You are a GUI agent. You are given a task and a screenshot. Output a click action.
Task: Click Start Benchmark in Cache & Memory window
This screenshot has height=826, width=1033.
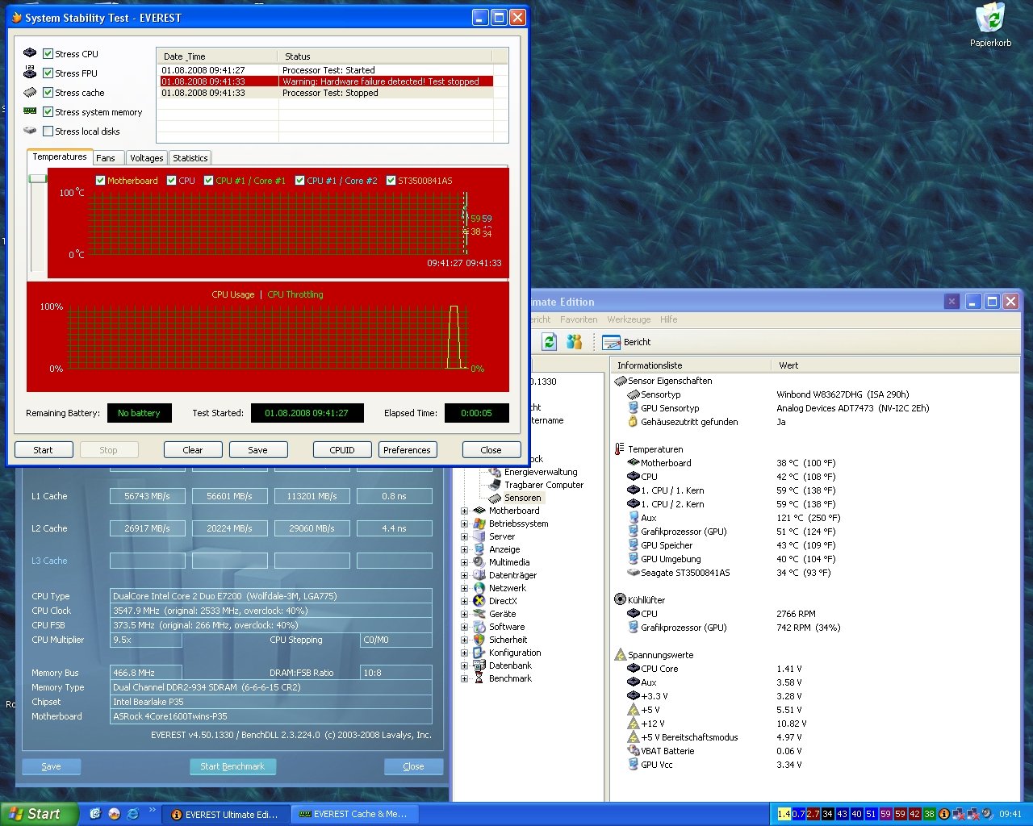[232, 766]
